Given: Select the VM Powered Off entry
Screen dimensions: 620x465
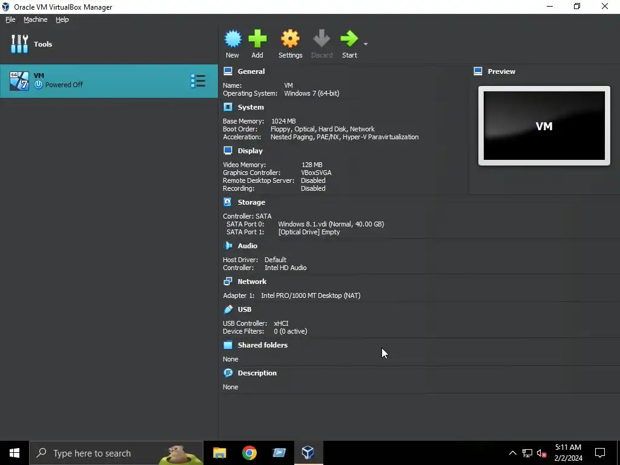Looking at the screenshot, I should tap(109, 81).
